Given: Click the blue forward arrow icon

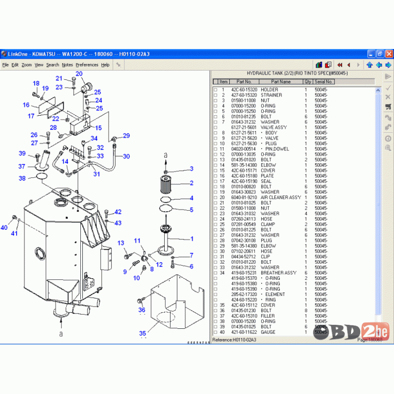Looking at the screenshot, I should point(388,65).
